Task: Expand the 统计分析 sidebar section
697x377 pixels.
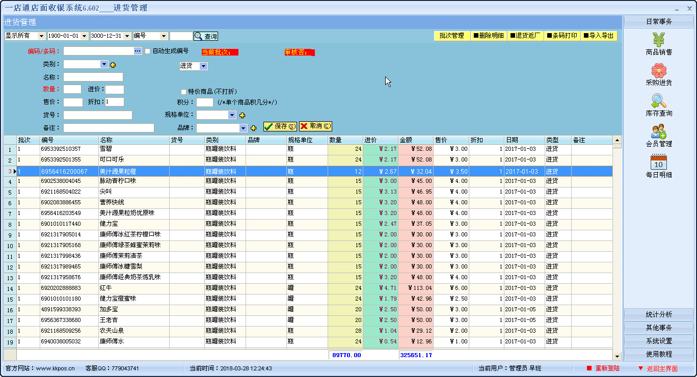Action: [659, 314]
